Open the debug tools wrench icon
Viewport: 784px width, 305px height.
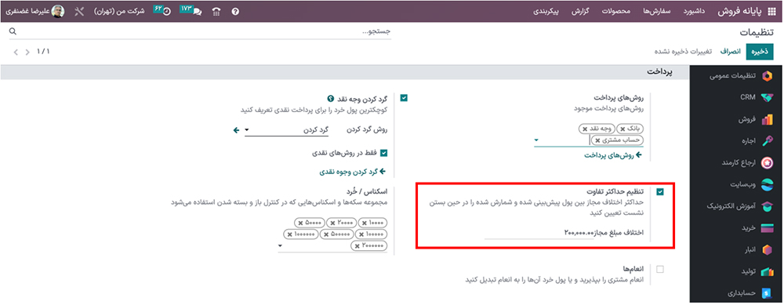[x=79, y=12]
